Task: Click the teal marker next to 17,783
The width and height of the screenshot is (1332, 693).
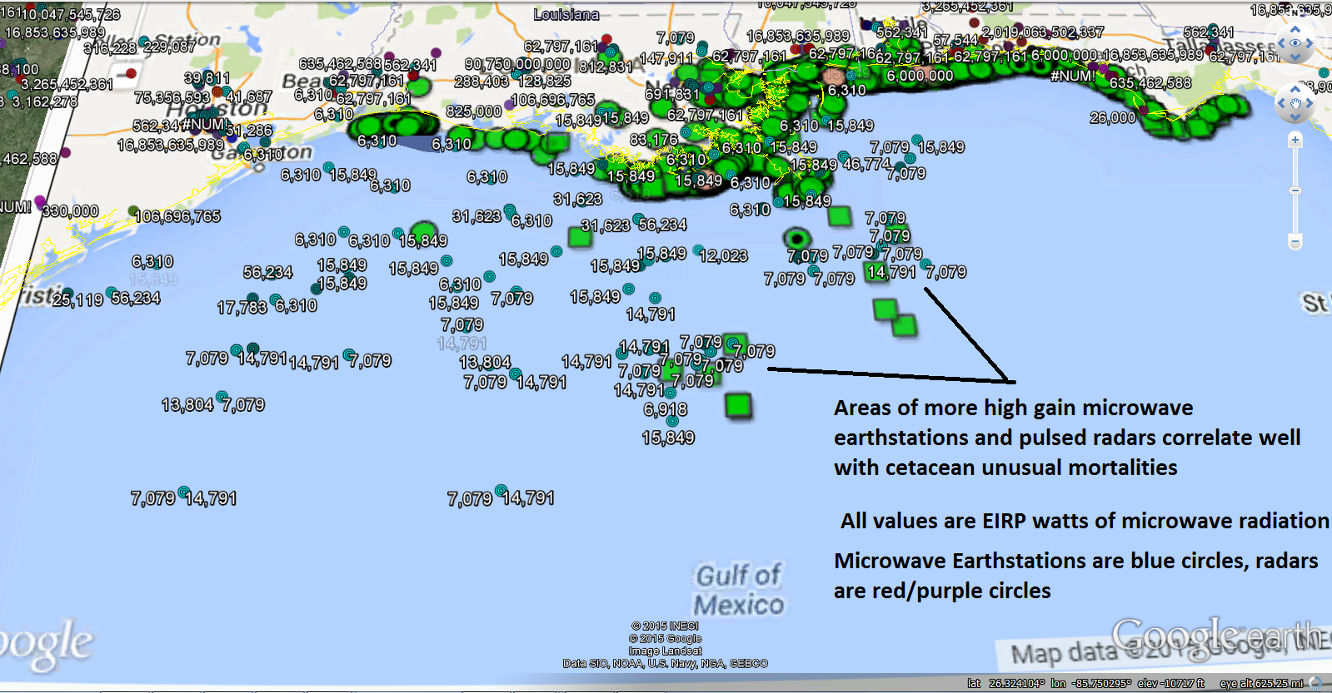Action: point(252,299)
